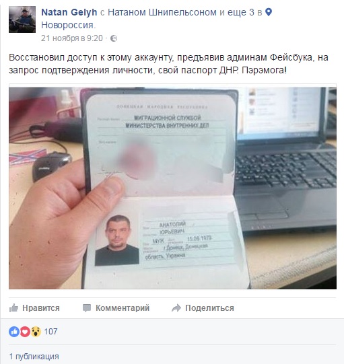Viewport: 344px width, 364px height.
Task: Click the red heart reaction icon
Action: click(25, 332)
